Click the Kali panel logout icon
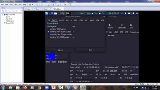160x90 pixels. tap(137, 13)
